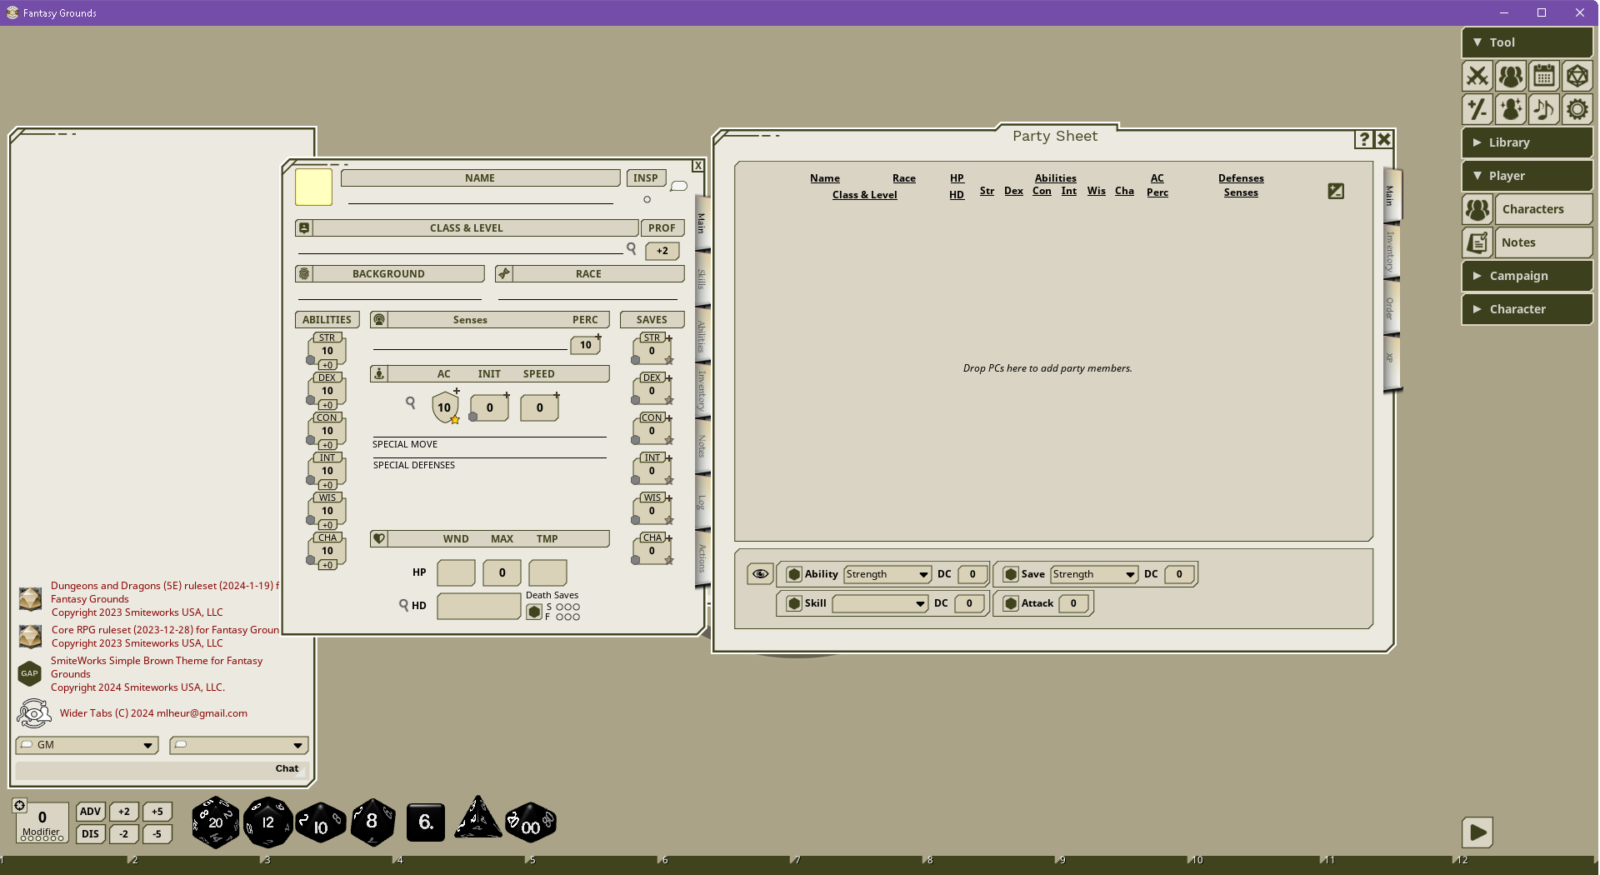This screenshot has height=875, width=1600.
Task: Switch to the Actions tab on character sheet
Action: pos(702,558)
